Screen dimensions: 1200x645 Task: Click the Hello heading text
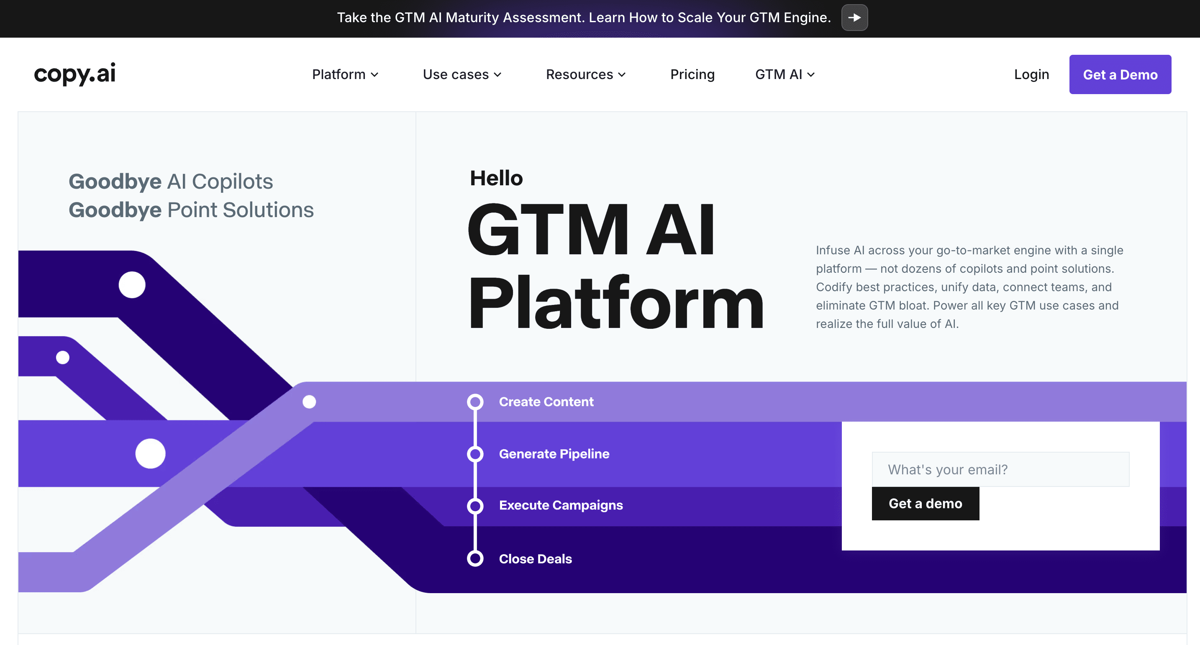click(x=496, y=178)
